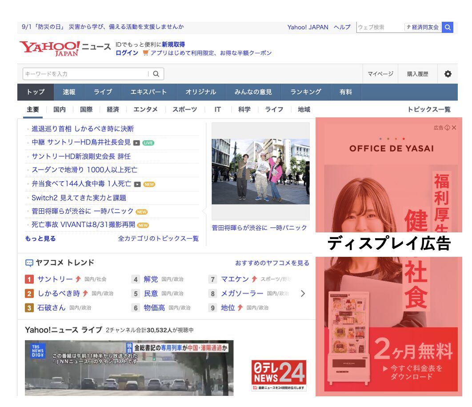Click the blue web search magnifier button
Screen dimensions: 472x407
point(448,28)
